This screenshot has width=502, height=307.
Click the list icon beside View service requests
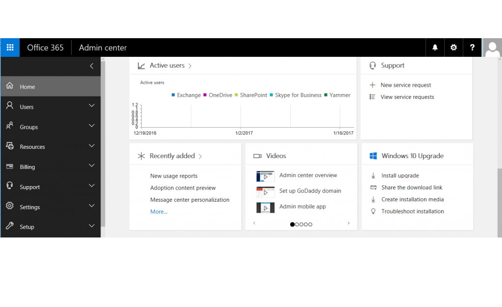pyautogui.click(x=373, y=97)
